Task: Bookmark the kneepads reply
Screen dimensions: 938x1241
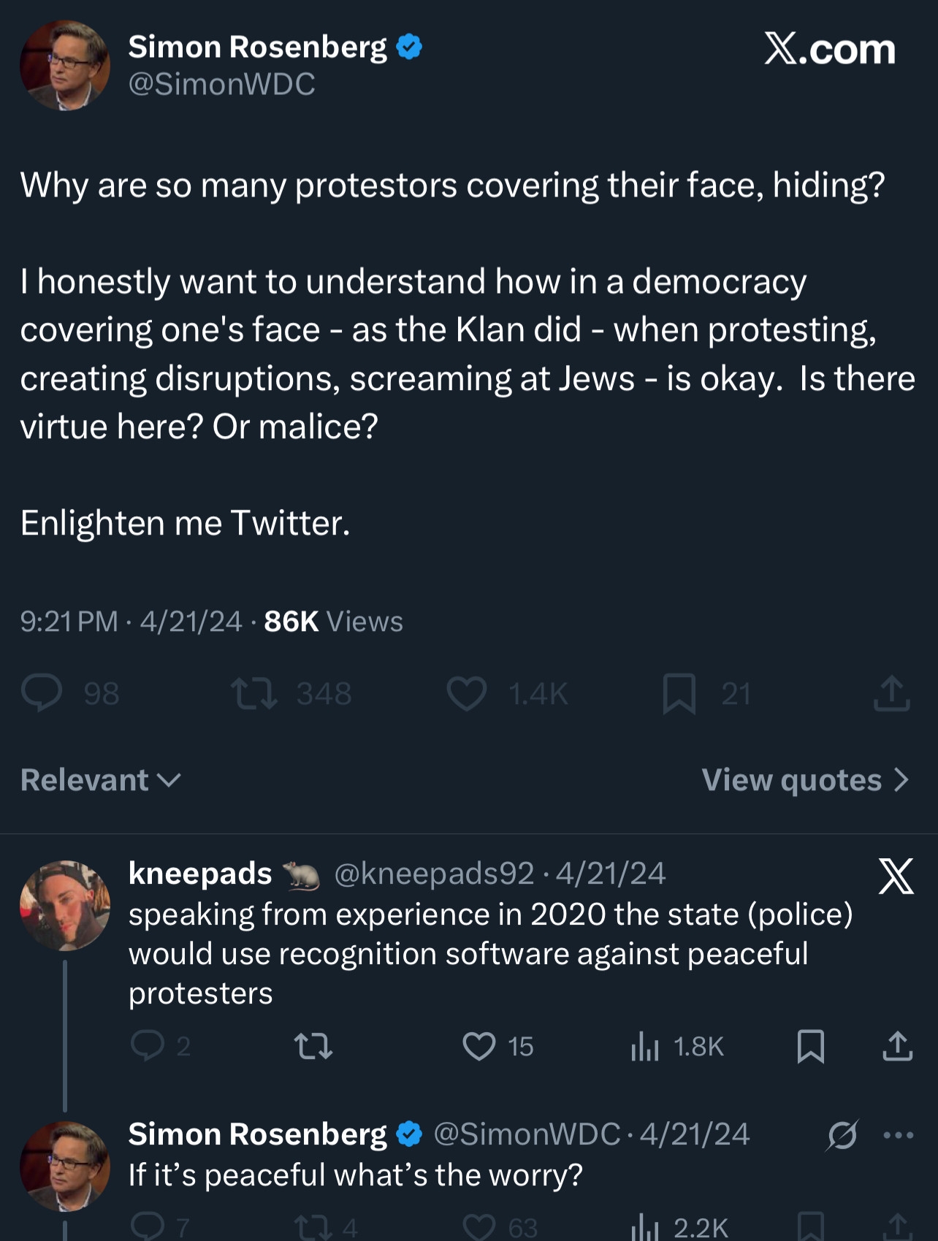Action: point(811,1046)
